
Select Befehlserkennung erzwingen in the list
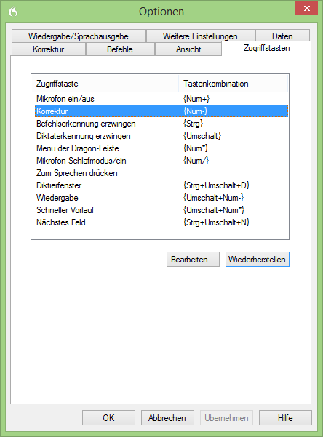pos(161,124)
